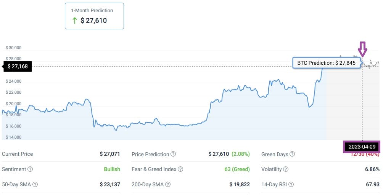Click the purple down arrow above the chart
This screenshot has height=195, width=383.
coord(362,49)
